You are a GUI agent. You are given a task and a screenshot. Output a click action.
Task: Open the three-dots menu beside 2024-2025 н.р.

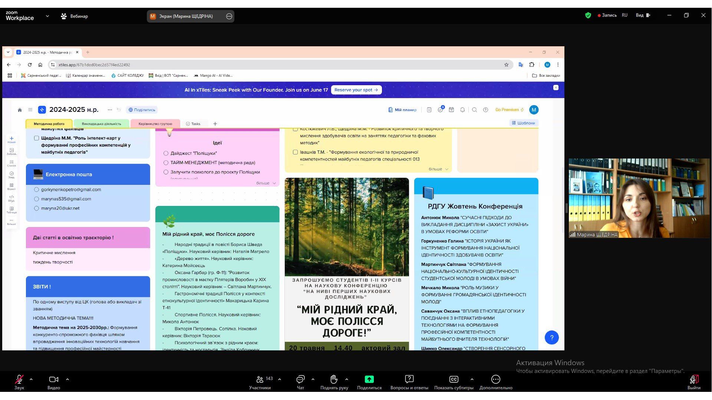point(110,110)
